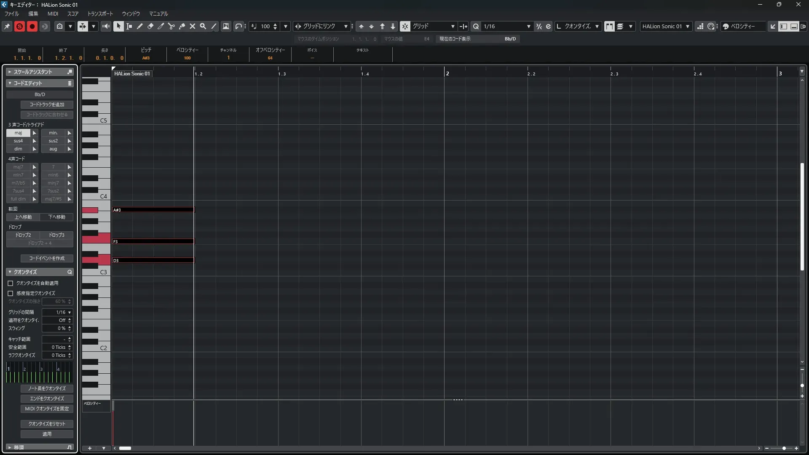Click the コードトラックを追加 button

(47, 104)
